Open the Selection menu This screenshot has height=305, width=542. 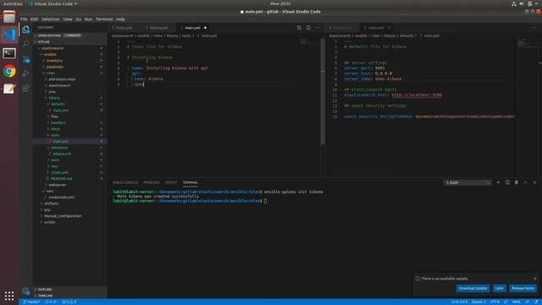click(x=51, y=19)
